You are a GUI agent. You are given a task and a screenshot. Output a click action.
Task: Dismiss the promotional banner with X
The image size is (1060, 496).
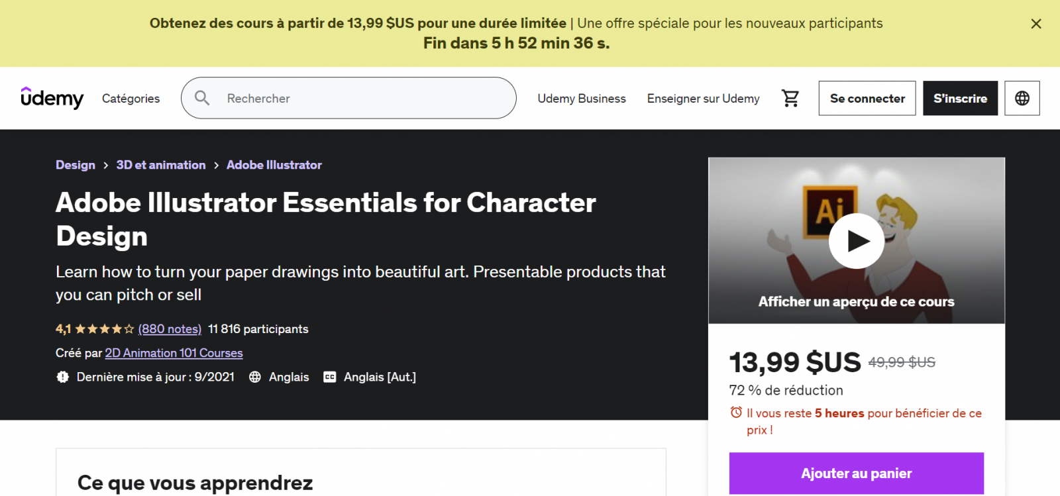(x=1036, y=24)
